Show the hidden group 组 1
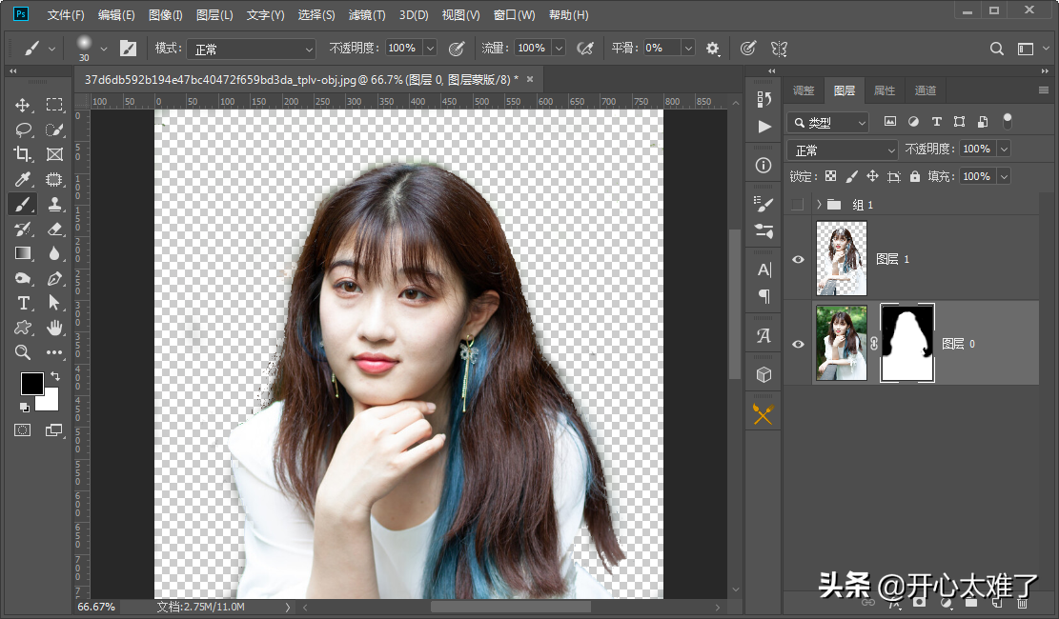1059x619 pixels. coord(798,205)
